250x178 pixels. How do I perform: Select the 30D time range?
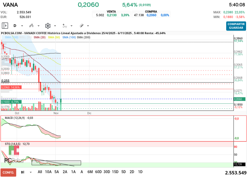point(107,172)
